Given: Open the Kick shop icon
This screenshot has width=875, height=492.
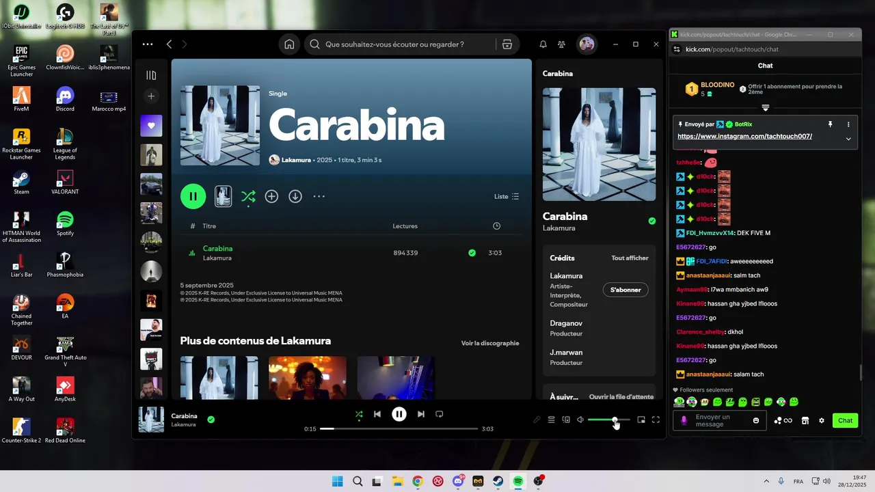Looking at the screenshot, I should 805,421.
